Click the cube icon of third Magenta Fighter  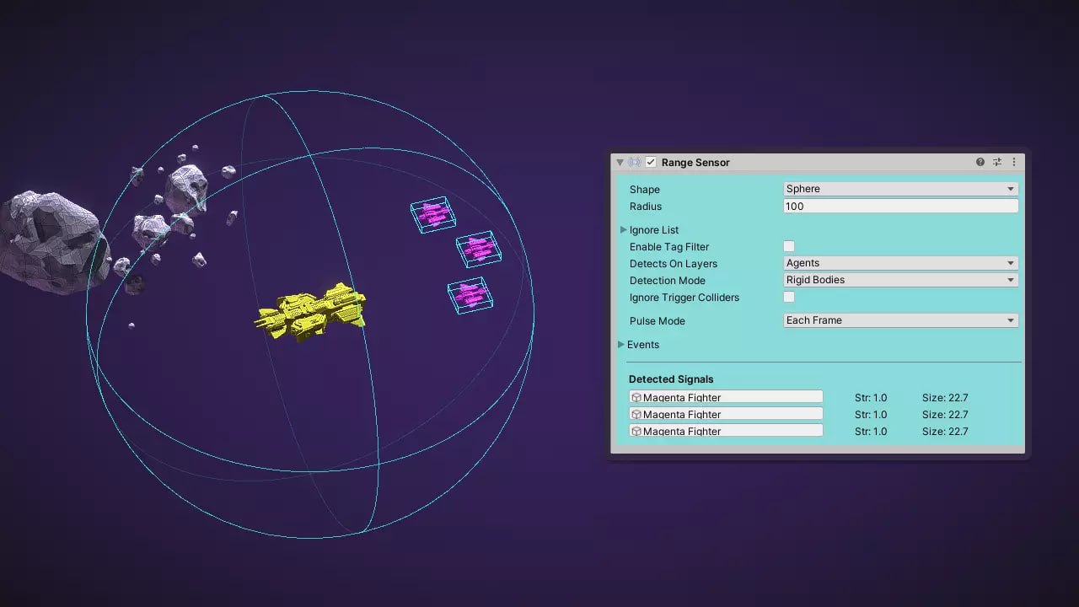pyautogui.click(x=636, y=431)
